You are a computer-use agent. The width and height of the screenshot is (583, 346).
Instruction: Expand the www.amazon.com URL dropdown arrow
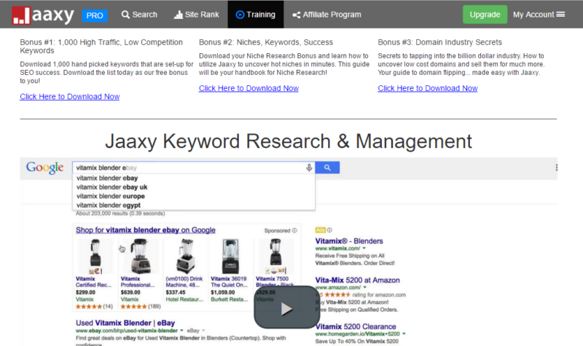tap(365, 287)
